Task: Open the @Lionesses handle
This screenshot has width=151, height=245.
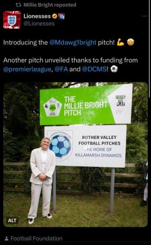Action: (x=39, y=24)
